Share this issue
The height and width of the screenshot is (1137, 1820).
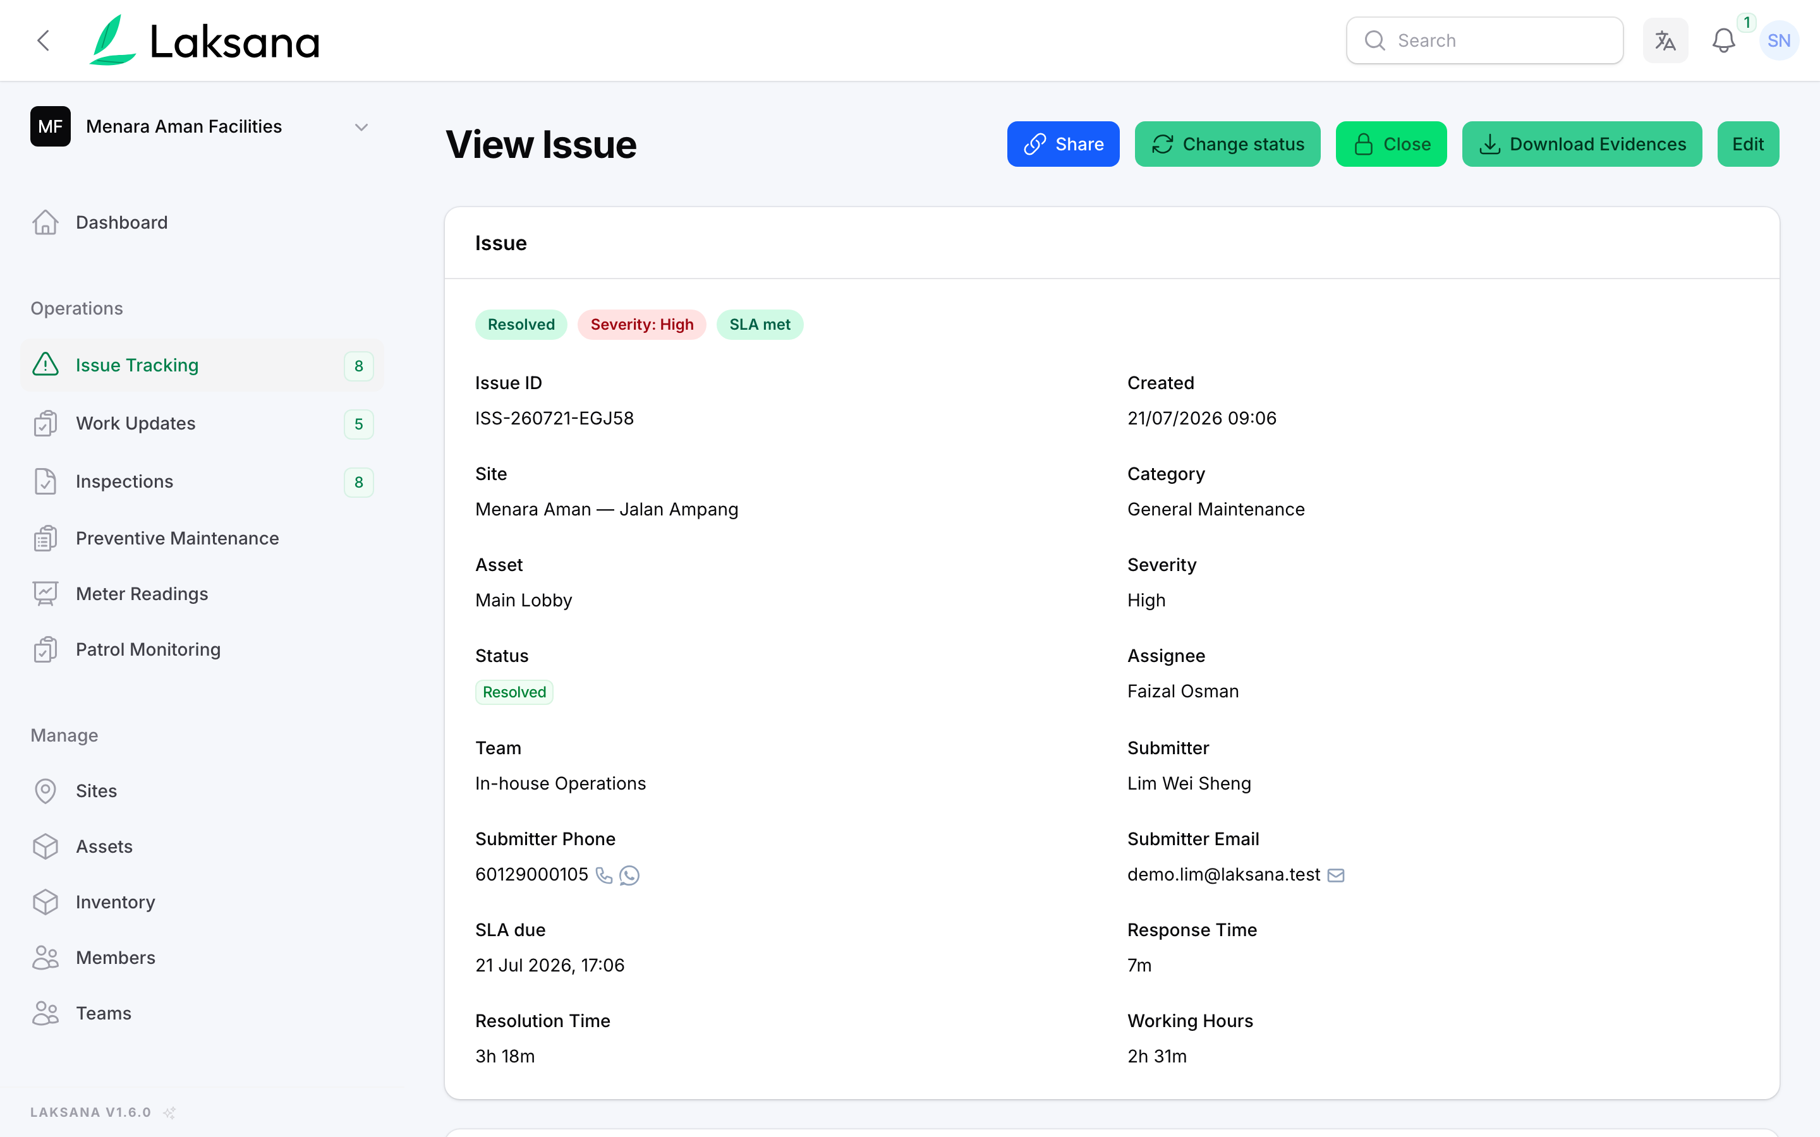(1063, 143)
